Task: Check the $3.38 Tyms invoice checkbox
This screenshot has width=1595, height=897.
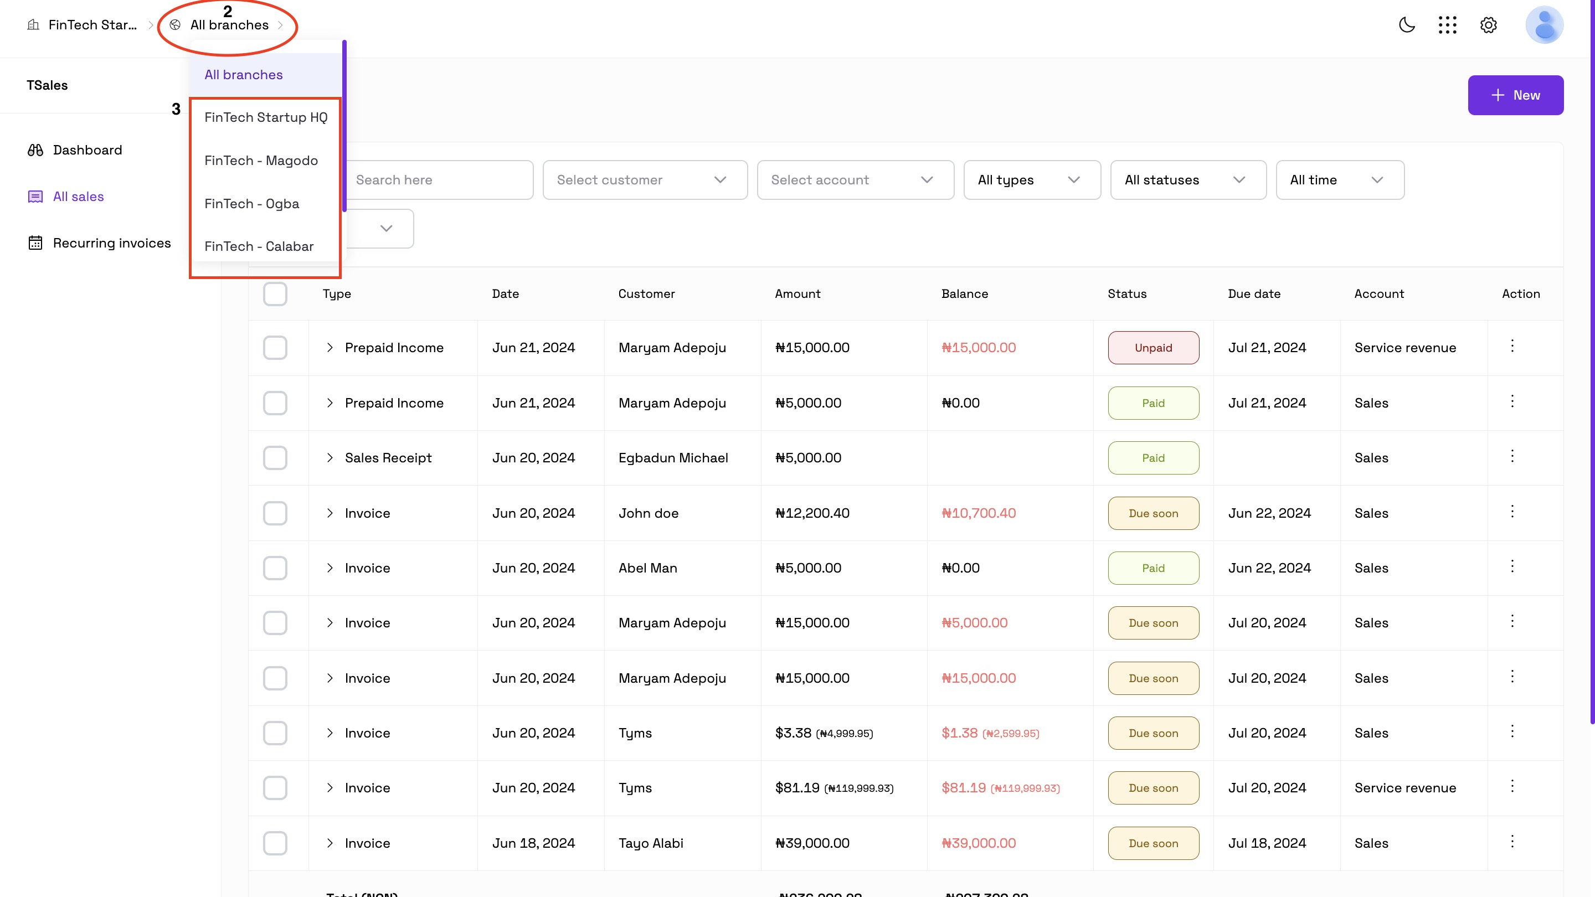Action: point(275,733)
